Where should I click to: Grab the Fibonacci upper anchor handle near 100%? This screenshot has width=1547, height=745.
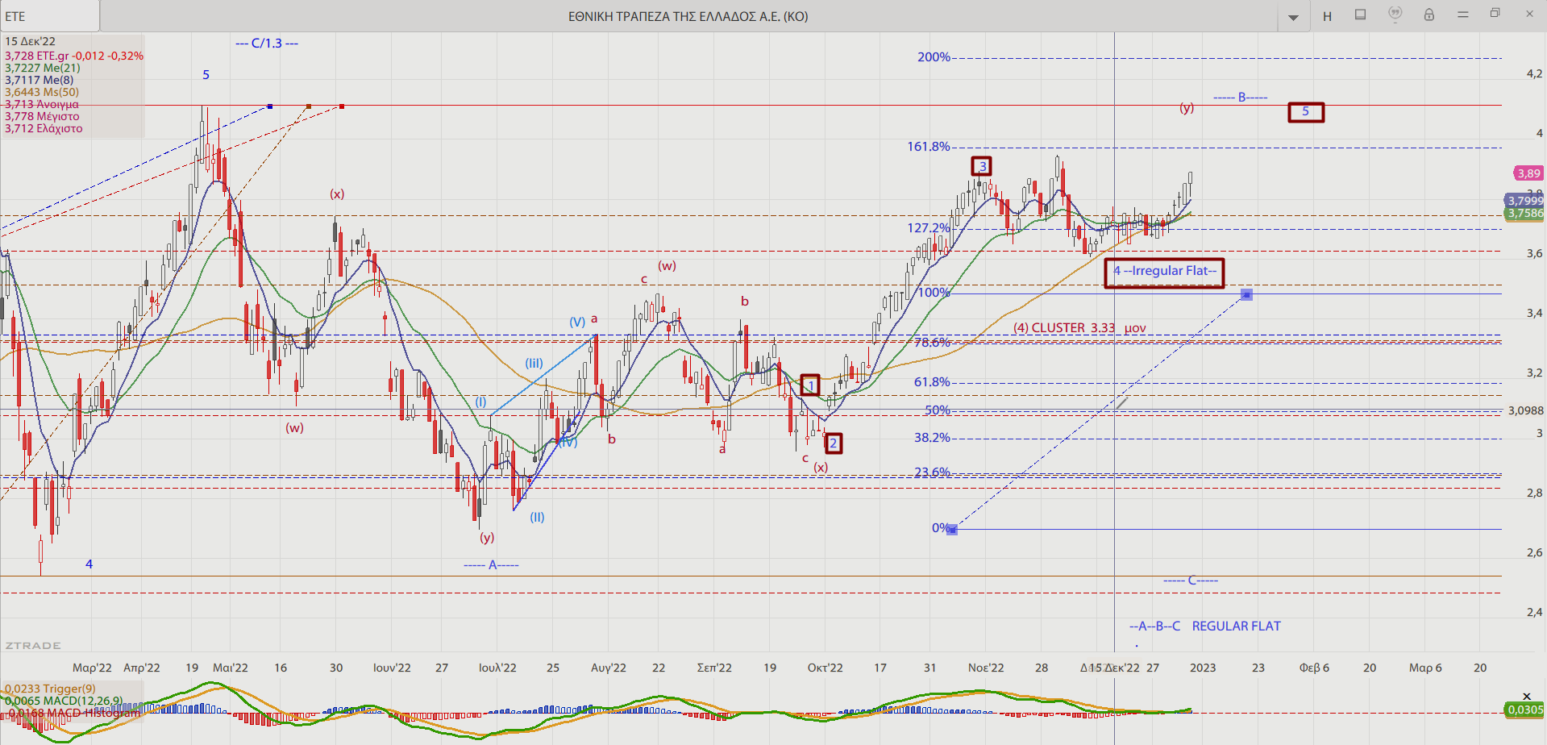click(x=1246, y=294)
